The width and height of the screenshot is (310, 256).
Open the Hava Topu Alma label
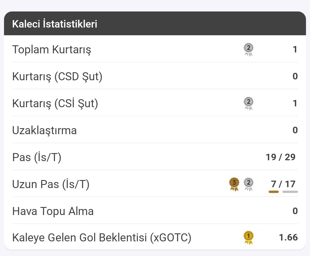click(x=53, y=211)
